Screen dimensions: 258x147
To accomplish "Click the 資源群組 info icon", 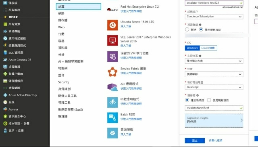I will (200, 25).
